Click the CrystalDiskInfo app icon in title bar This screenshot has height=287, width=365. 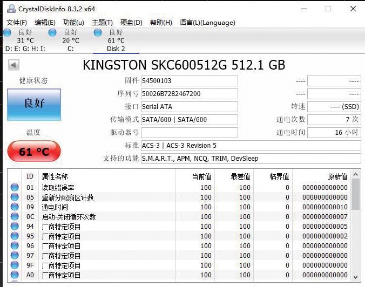11,9
